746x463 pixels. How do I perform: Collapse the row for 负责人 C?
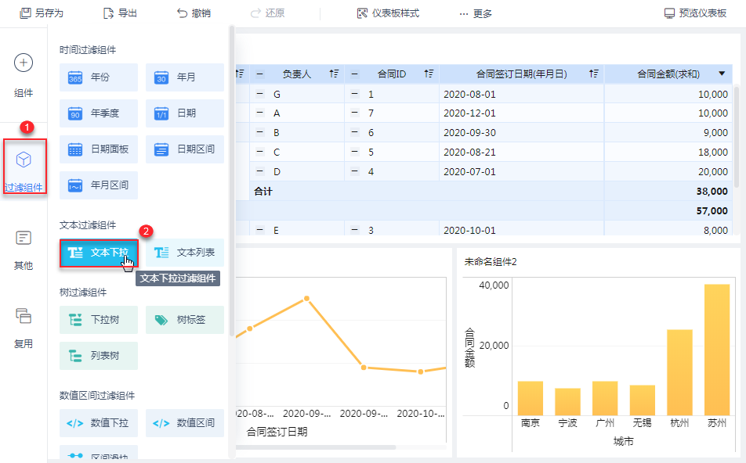tap(260, 152)
